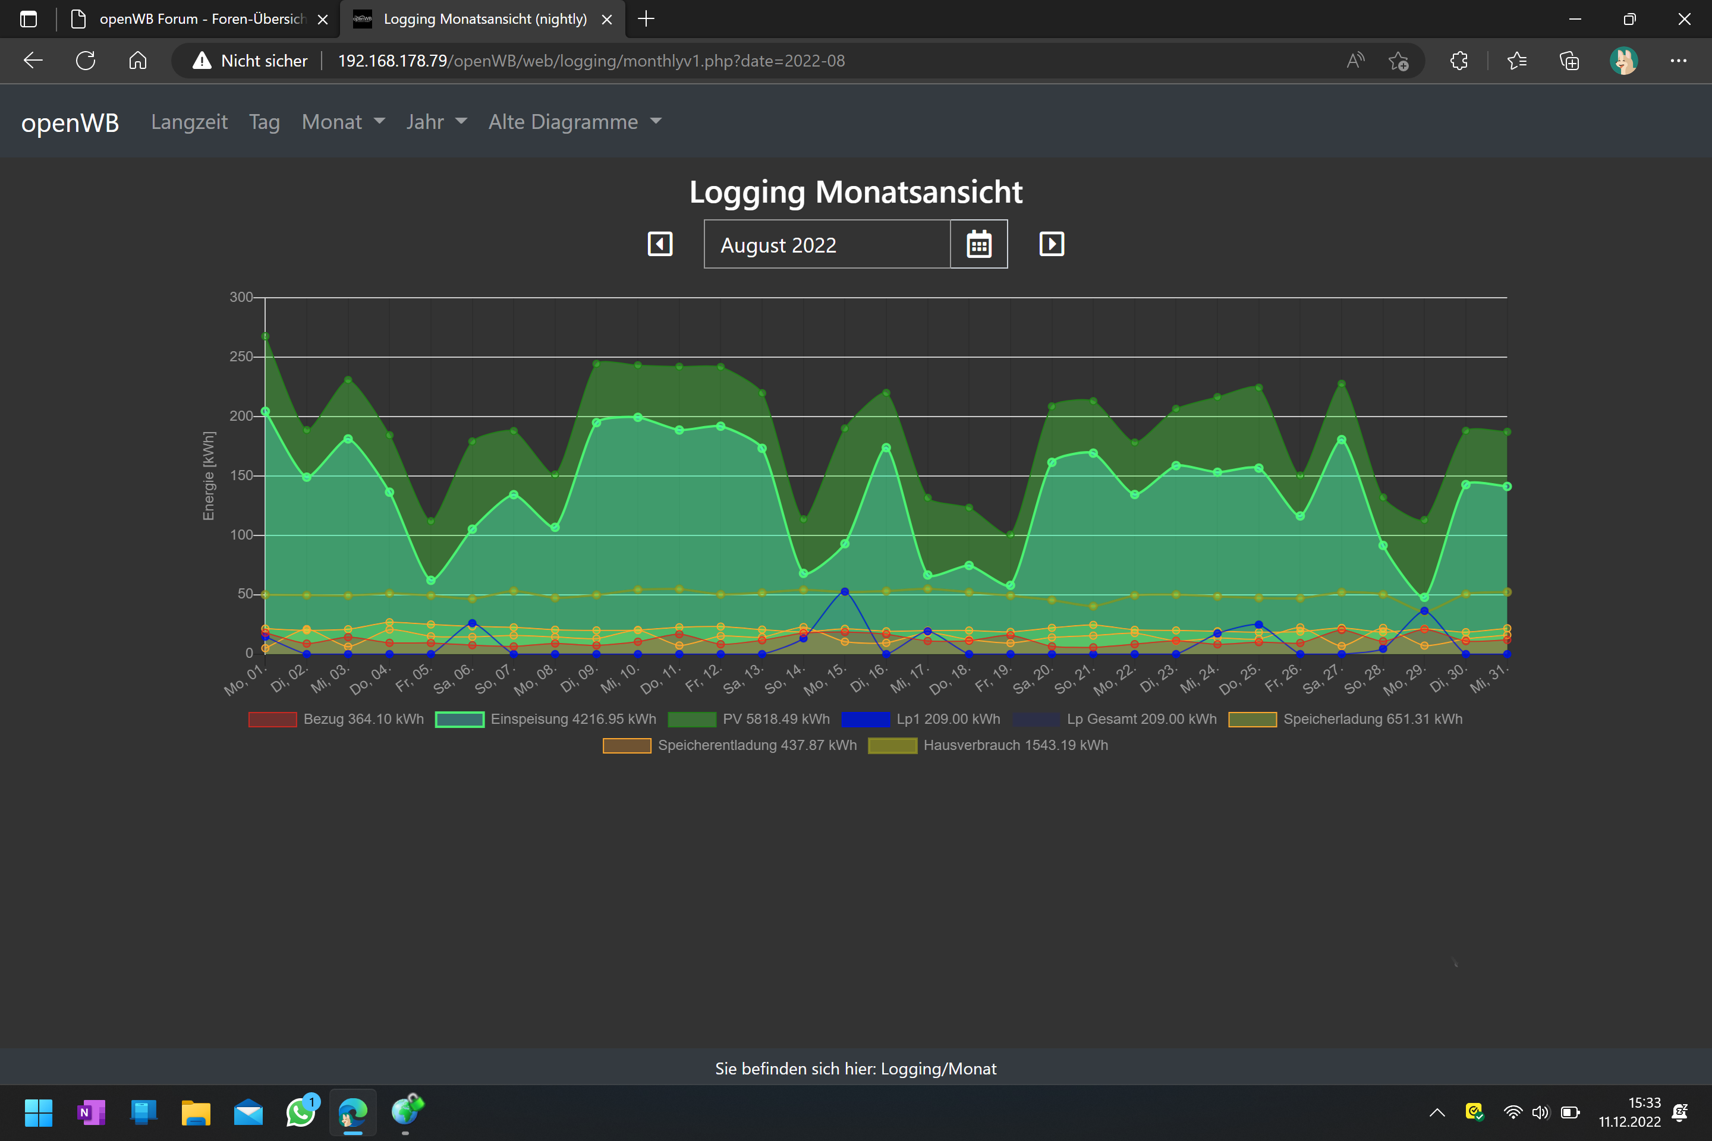Open the Tag navigation item
This screenshot has height=1141, width=1712.
[x=264, y=121]
